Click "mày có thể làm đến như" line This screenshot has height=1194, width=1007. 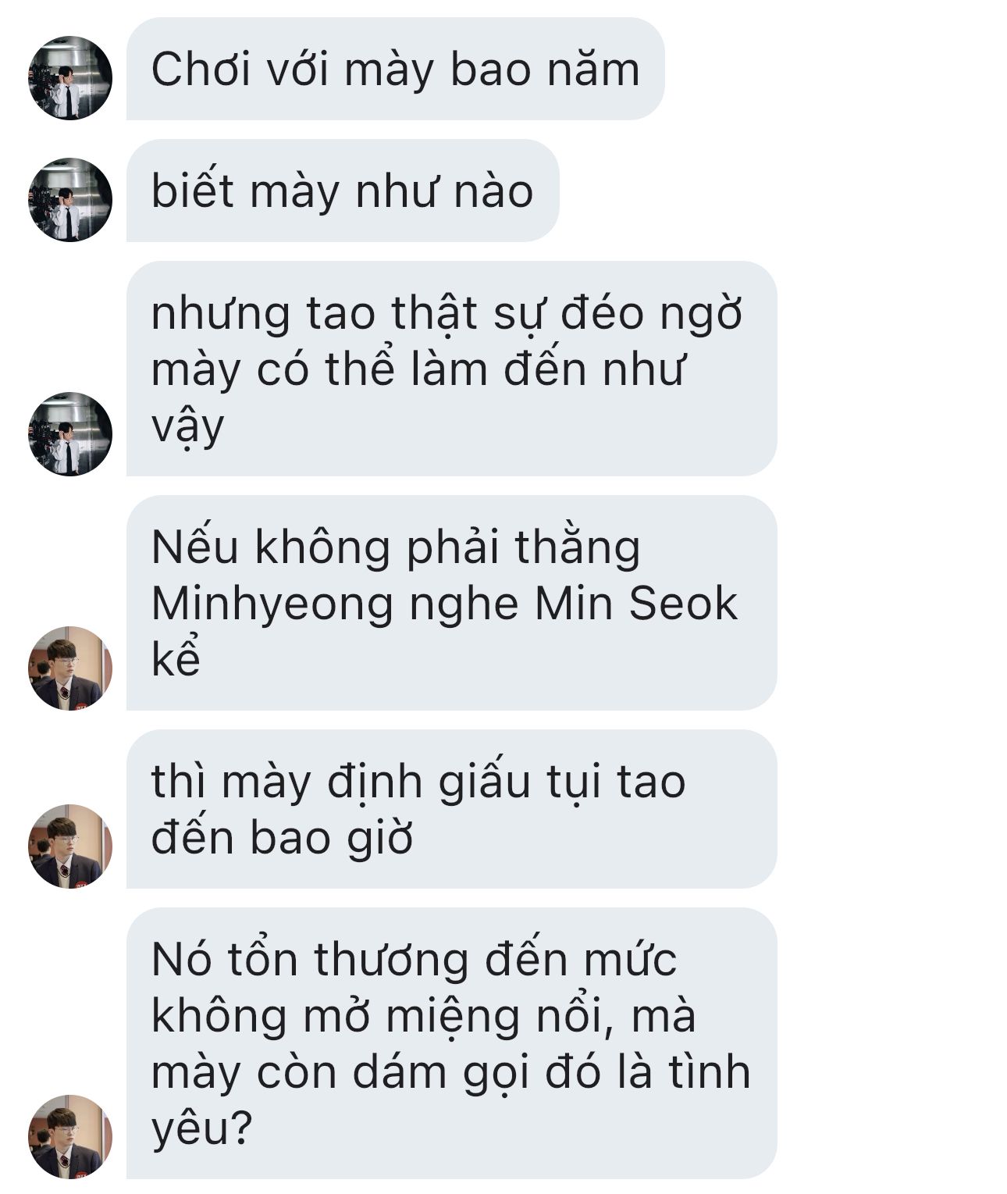418,369
